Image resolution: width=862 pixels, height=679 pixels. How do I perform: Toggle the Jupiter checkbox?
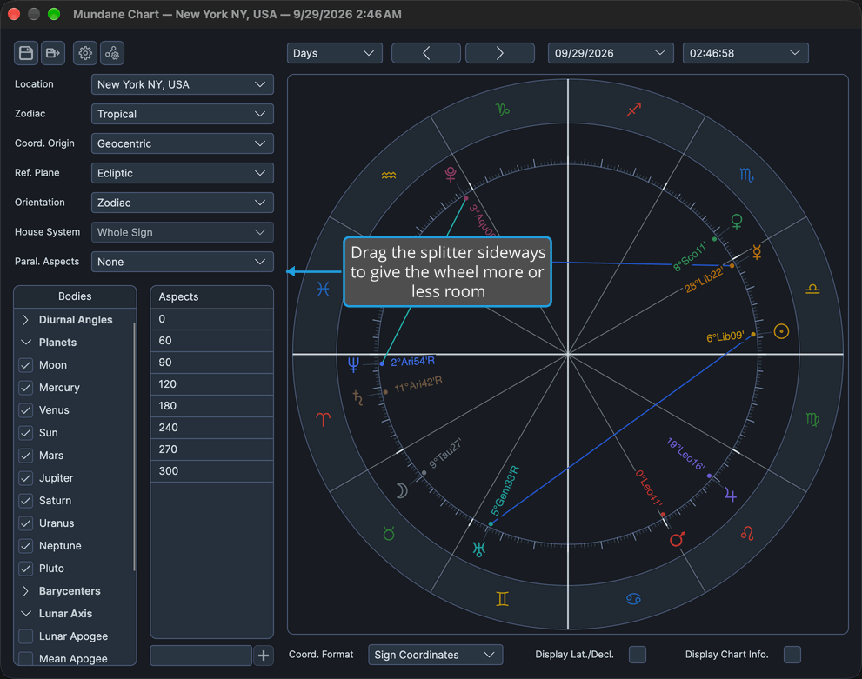pos(26,478)
